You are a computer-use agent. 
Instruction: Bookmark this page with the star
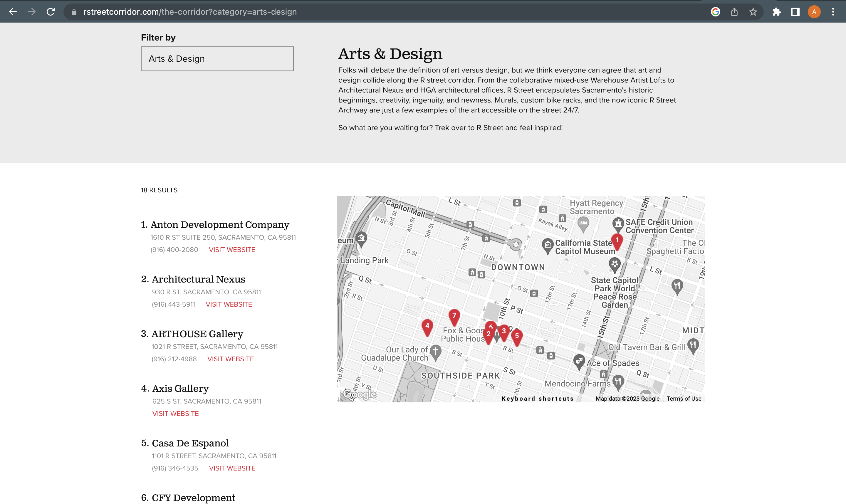tap(753, 12)
